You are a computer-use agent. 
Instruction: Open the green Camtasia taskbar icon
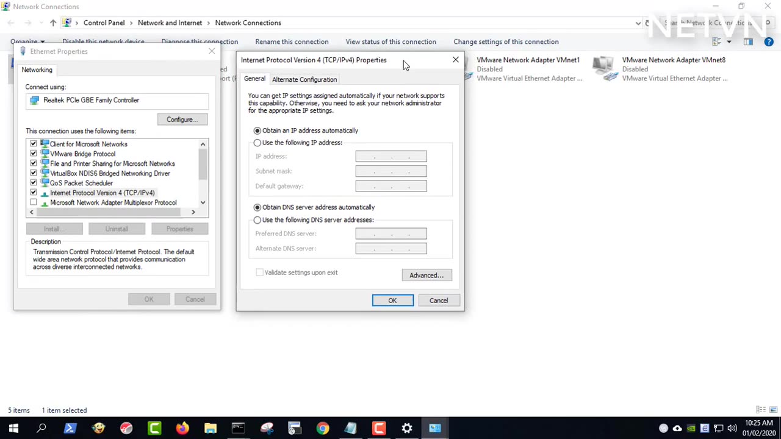(154, 428)
